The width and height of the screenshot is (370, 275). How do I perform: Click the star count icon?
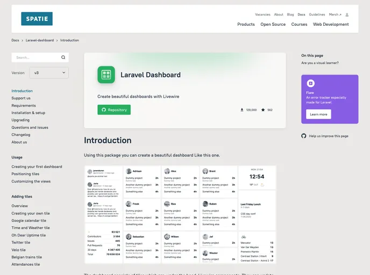click(263, 110)
